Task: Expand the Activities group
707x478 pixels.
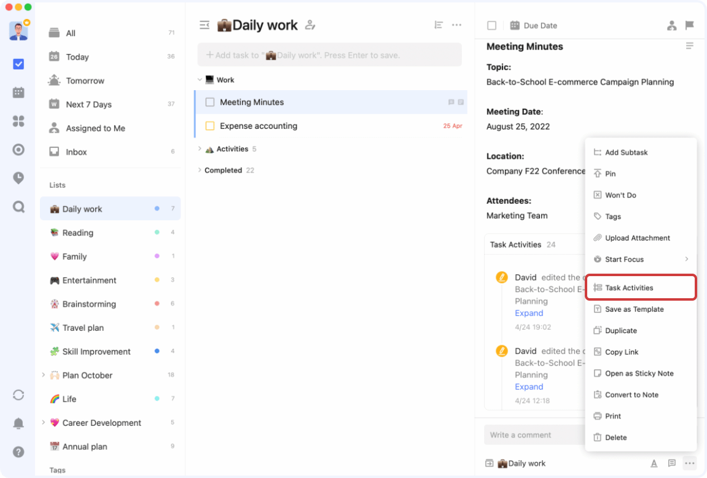Action: [199, 148]
